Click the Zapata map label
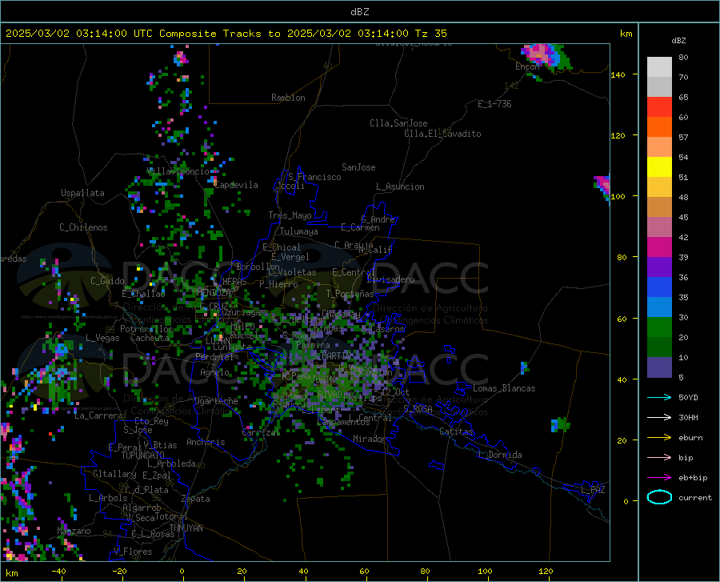 coord(196,499)
